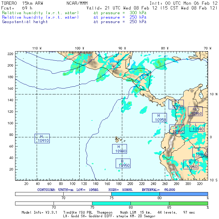Viewport: 219px width, 219px height.
Task: Click the '300' tick label on horizontal axis
Action: tap(188, 184)
